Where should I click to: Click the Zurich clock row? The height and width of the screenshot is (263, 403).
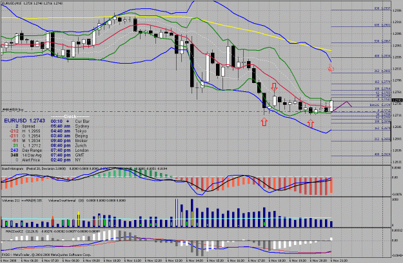(68, 145)
